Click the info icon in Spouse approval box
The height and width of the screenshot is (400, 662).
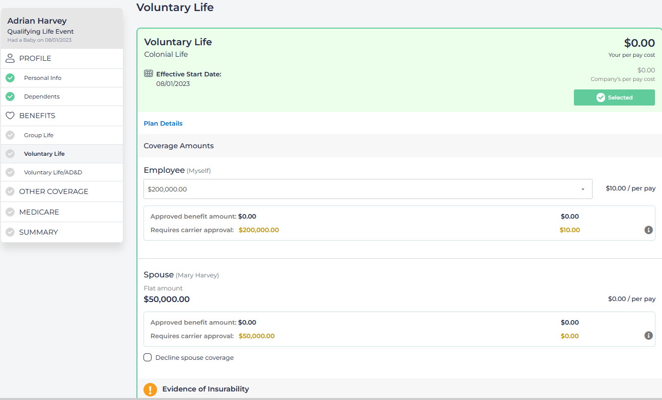pyautogui.click(x=648, y=335)
